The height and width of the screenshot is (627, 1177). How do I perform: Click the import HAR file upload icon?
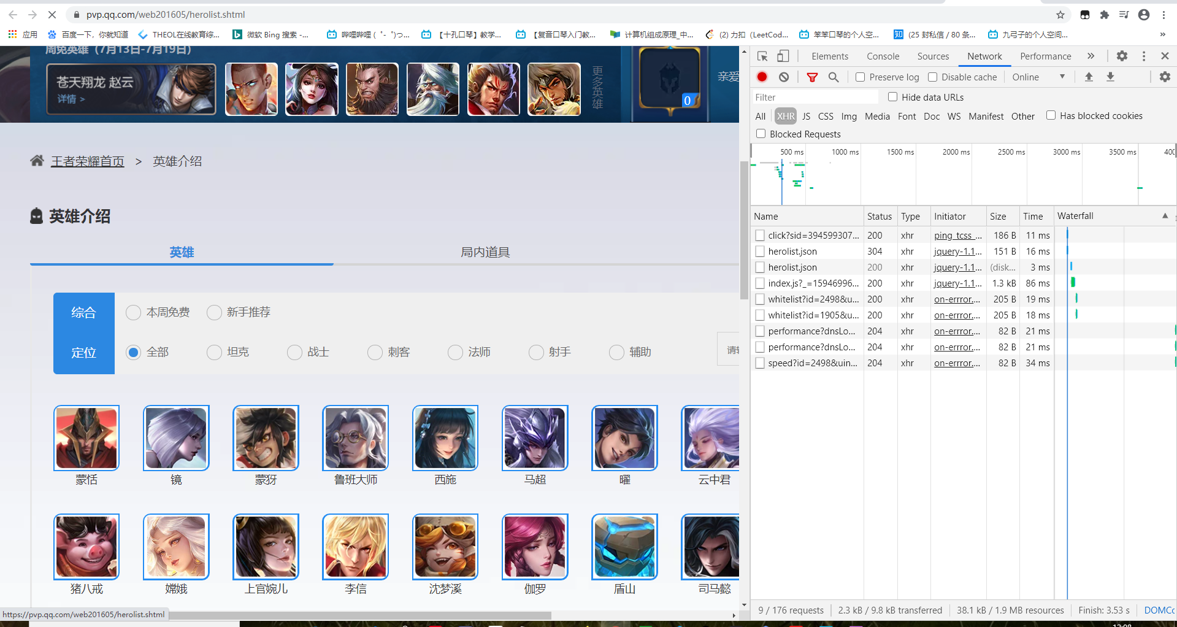click(x=1089, y=77)
